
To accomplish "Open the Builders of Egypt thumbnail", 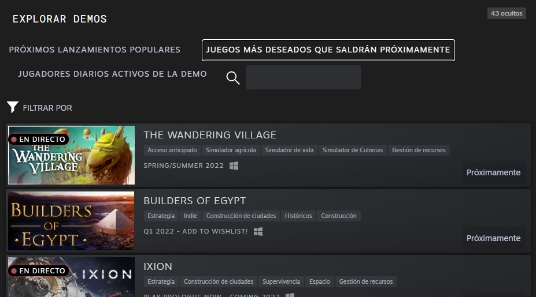I will pyautogui.click(x=71, y=221).
